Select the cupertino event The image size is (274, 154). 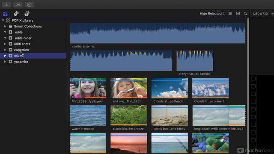33,50
